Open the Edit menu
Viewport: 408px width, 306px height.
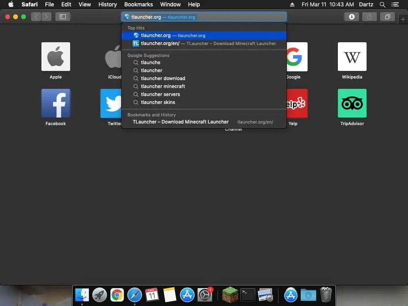66,4
